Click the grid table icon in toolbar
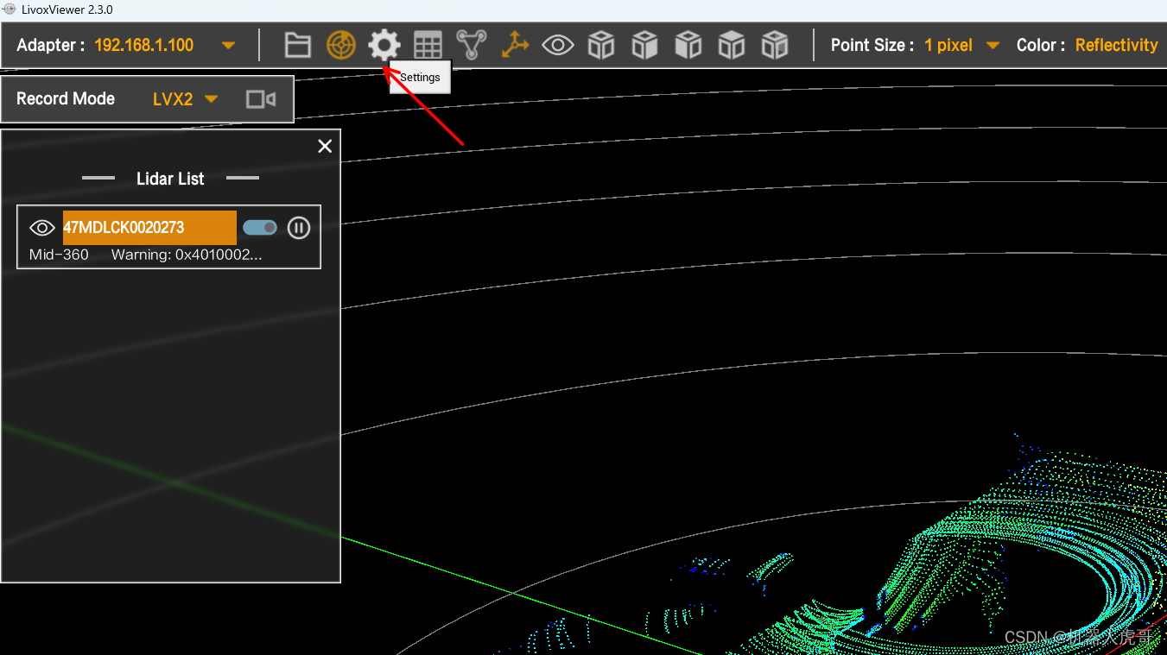Viewport: 1167px width, 655px height. point(428,45)
